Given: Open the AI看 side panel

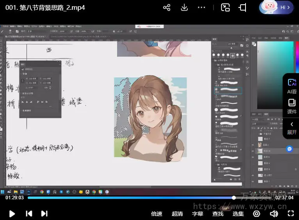Looking at the screenshot, I should pyautogui.click(x=292, y=86).
